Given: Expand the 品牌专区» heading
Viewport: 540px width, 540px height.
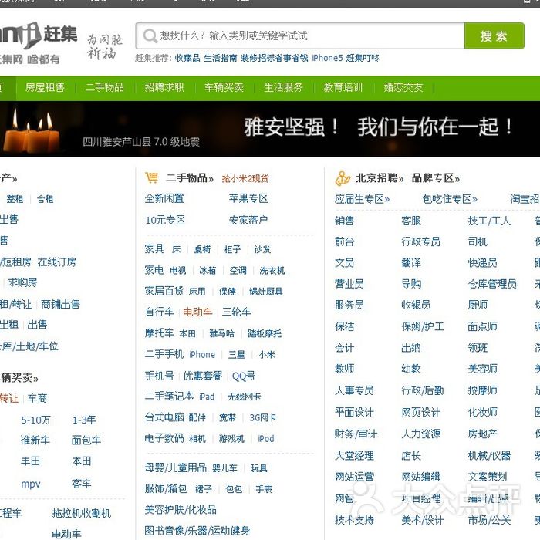Looking at the screenshot, I should [x=436, y=178].
